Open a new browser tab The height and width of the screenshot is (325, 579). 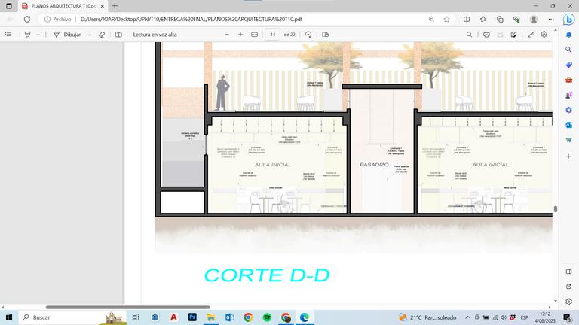(115, 6)
